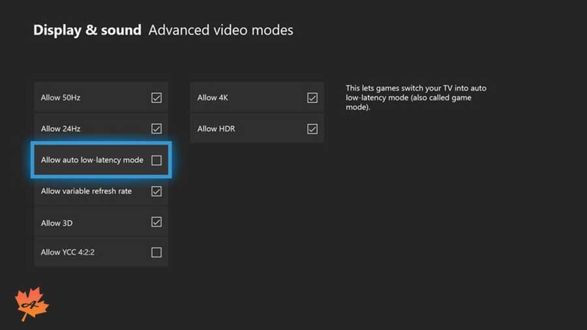Toggle the Allow HDR checkbox

tap(312, 128)
